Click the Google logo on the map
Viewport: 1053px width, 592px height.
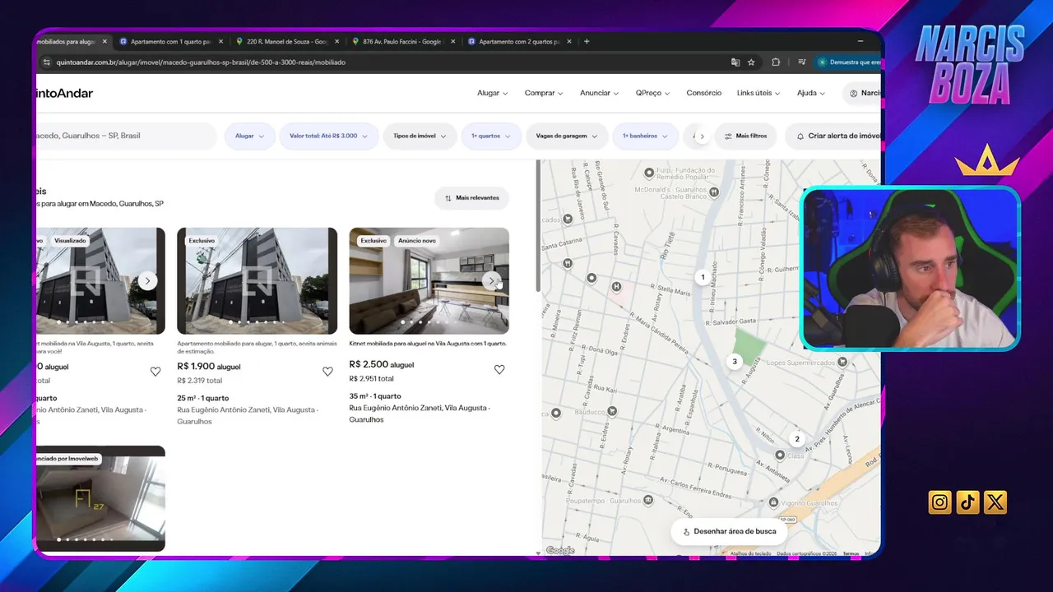coord(560,551)
